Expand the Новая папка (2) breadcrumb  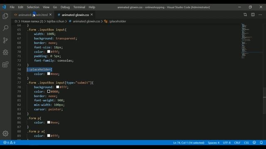(x=32, y=21)
